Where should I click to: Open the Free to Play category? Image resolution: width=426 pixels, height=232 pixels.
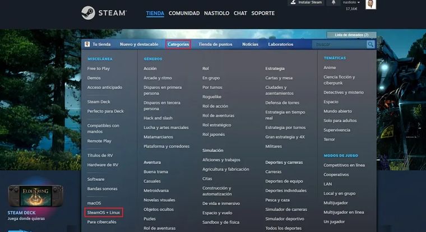(x=99, y=68)
